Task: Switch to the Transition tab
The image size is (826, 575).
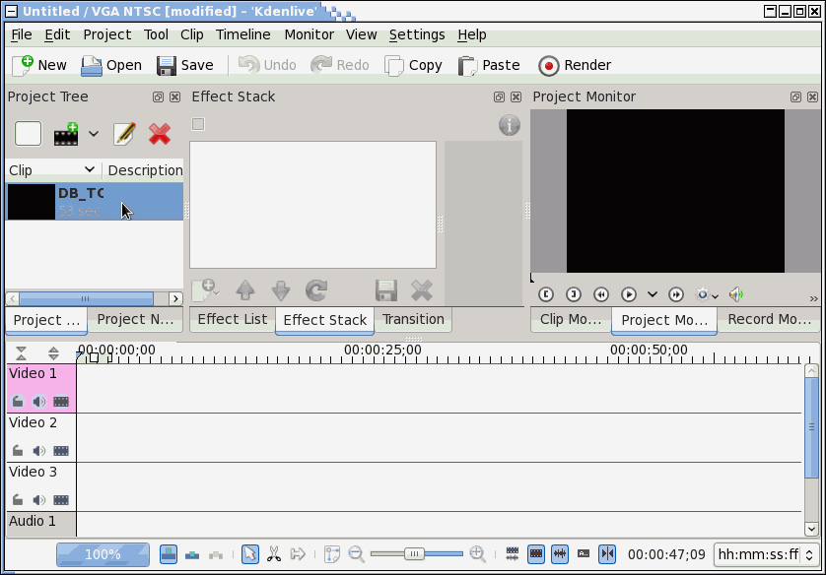Action: [413, 319]
